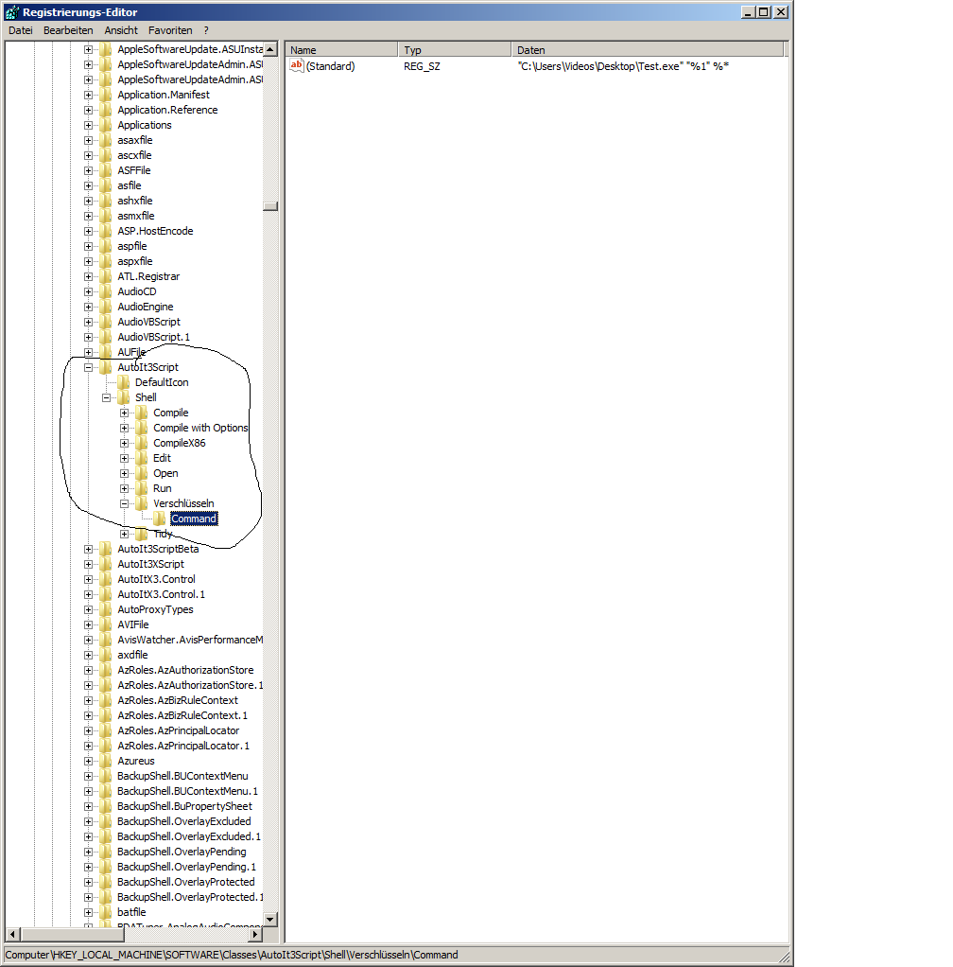Click the AutoIt3Script folder icon
This screenshot has height=967, width=953.
pyautogui.click(x=105, y=367)
